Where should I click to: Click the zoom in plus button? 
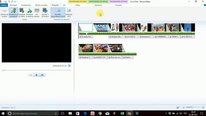pyautogui.click(x=203, y=107)
